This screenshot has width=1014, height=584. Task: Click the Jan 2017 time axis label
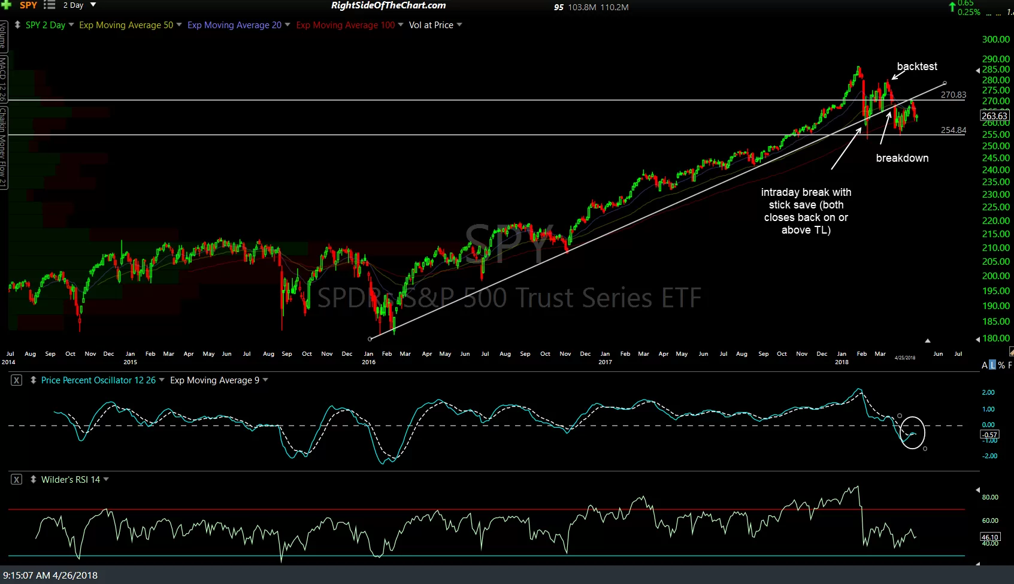pyautogui.click(x=605, y=358)
